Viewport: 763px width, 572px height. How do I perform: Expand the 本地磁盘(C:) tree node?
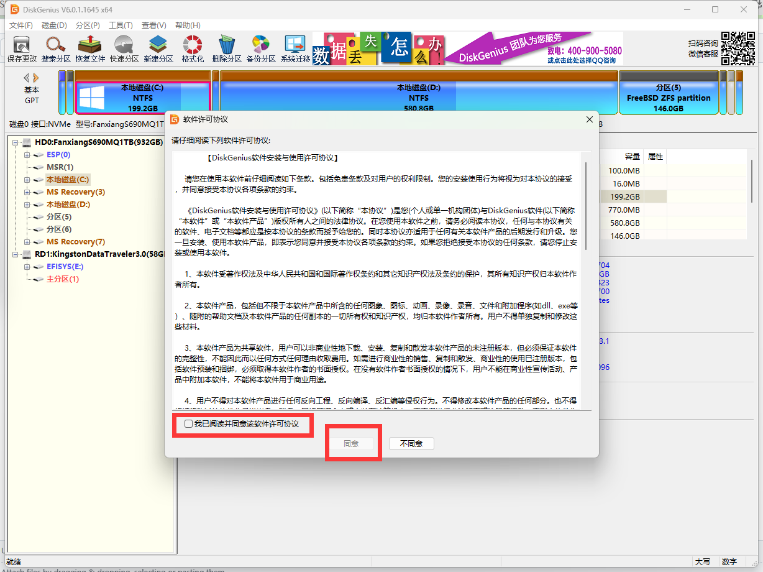tap(27, 180)
